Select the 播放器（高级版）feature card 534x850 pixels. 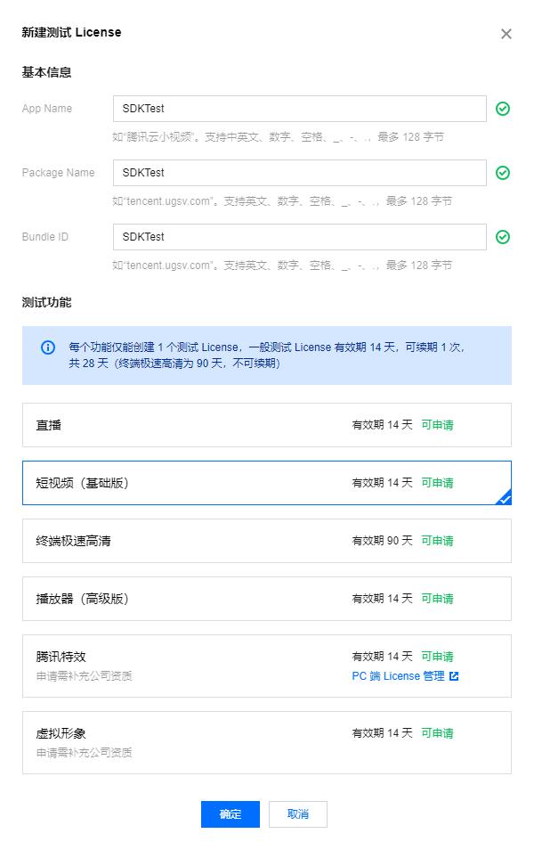pyautogui.click(x=266, y=599)
